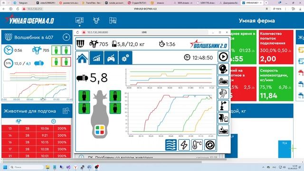Screen dimensions: 304x171
Task: Click the feed dispensing cow button in sidebar
Action: (223, 118)
